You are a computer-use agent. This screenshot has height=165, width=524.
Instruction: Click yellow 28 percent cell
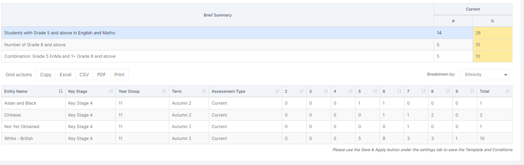(x=493, y=33)
